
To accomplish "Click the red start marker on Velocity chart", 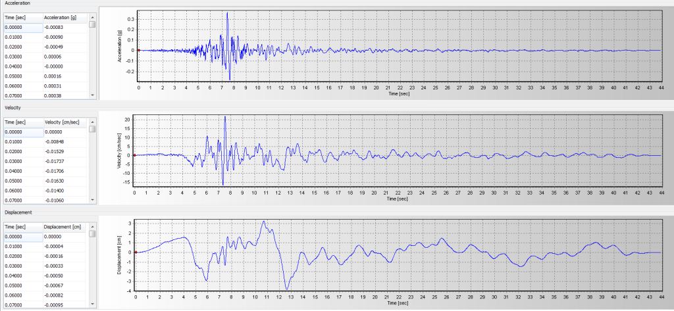I will (x=134, y=155).
